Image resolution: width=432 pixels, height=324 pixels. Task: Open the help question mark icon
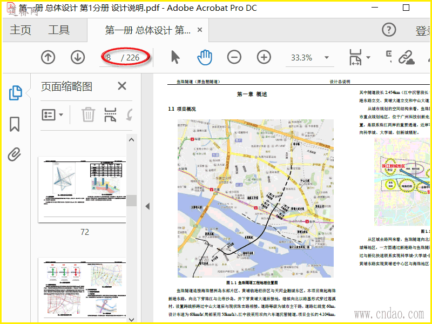(x=389, y=30)
